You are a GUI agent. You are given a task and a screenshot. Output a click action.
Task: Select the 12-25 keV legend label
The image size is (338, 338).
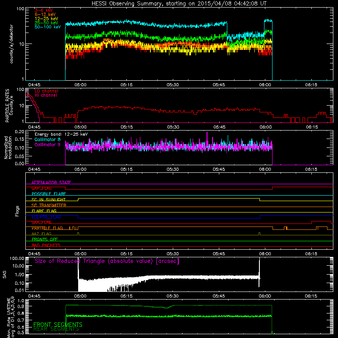(46, 19)
